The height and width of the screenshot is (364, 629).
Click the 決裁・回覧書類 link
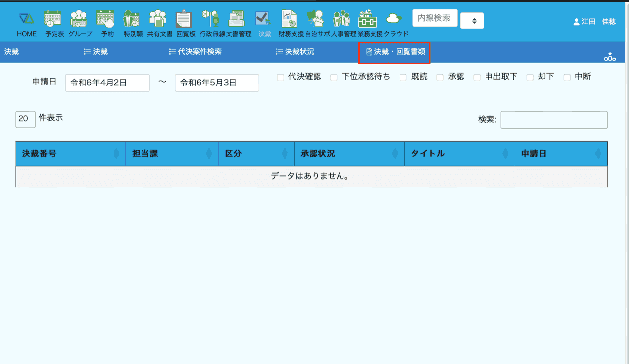pyautogui.click(x=395, y=52)
